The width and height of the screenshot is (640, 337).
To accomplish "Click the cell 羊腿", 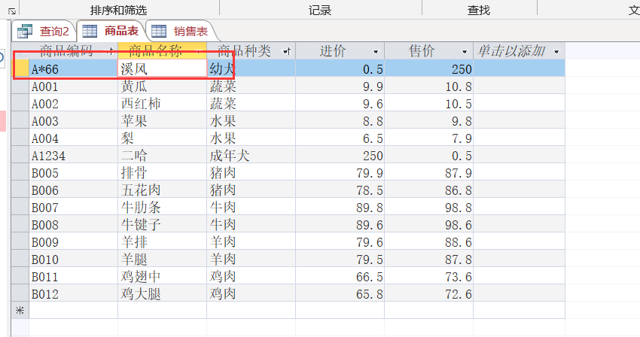I will pyautogui.click(x=163, y=259).
